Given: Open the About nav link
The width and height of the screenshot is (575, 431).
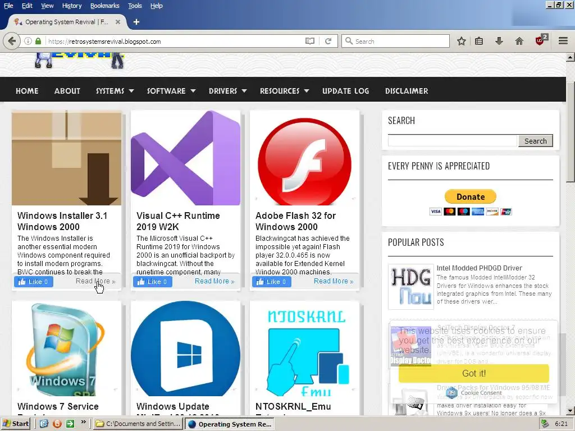Looking at the screenshot, I should 67,91.
